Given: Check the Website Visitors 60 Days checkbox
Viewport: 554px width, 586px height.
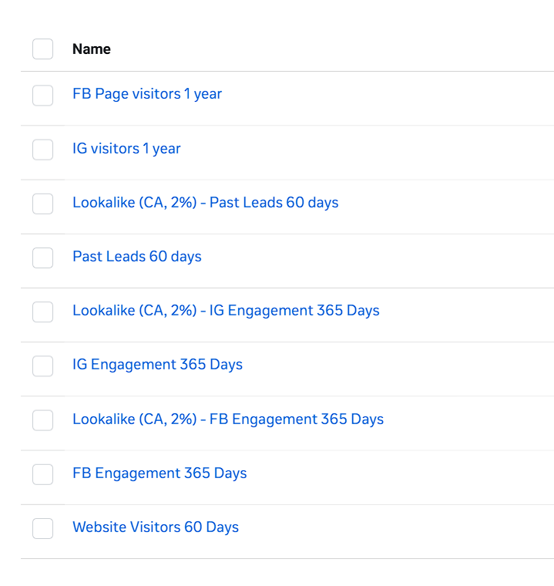Looking at the screenshot, I should coord(43,528).
